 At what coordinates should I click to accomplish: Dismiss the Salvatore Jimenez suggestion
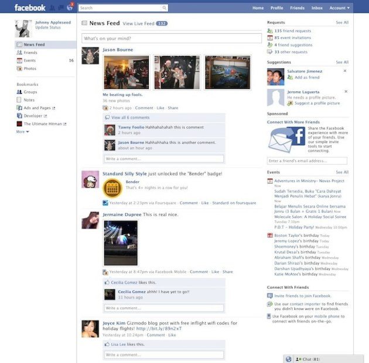tap(345, 71)
